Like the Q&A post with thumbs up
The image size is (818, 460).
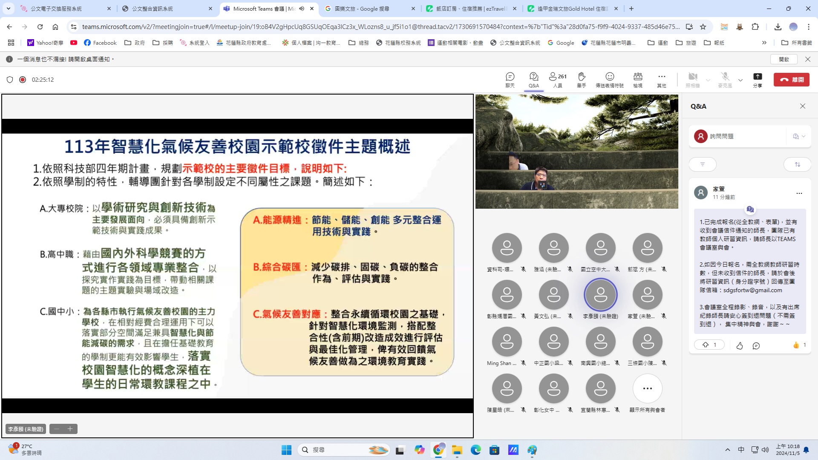(740, 346)
